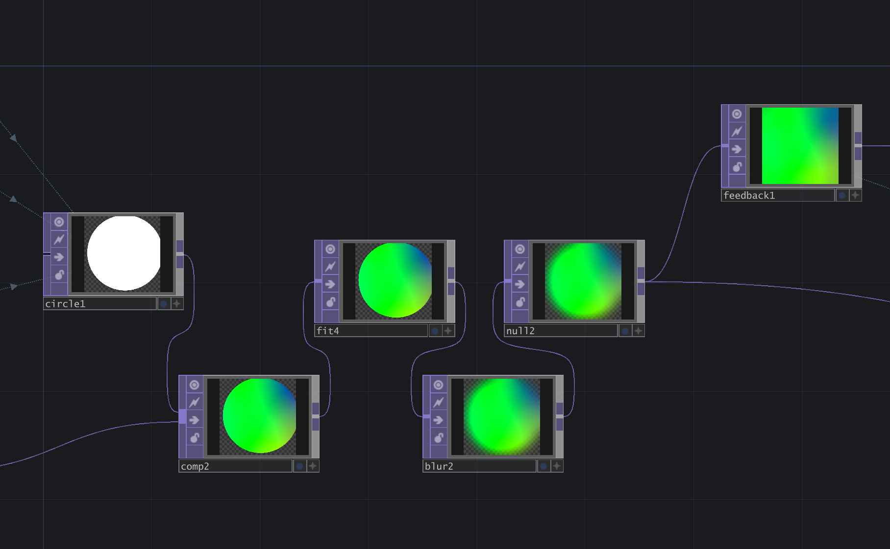Activate the plus viewer-active flag on null2

(638, 331)
